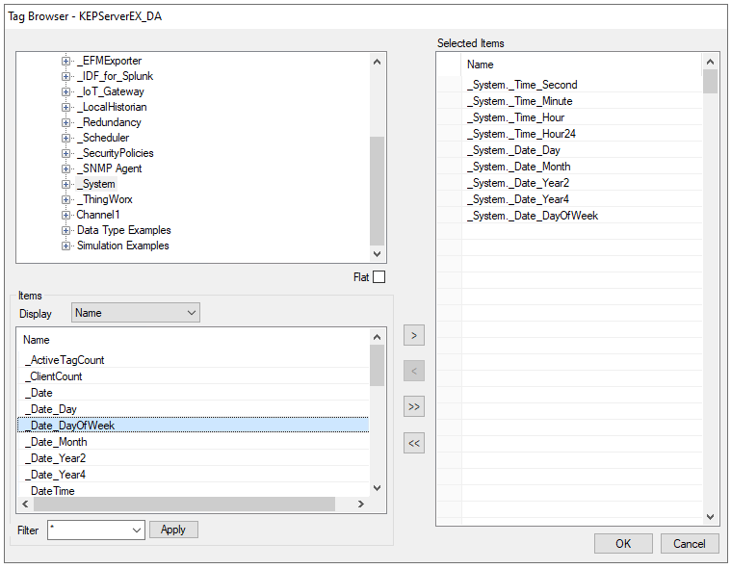Select _ActiveTagCount in Items list
This screenshot has width=731, height=569.
[x=194, y=360]
